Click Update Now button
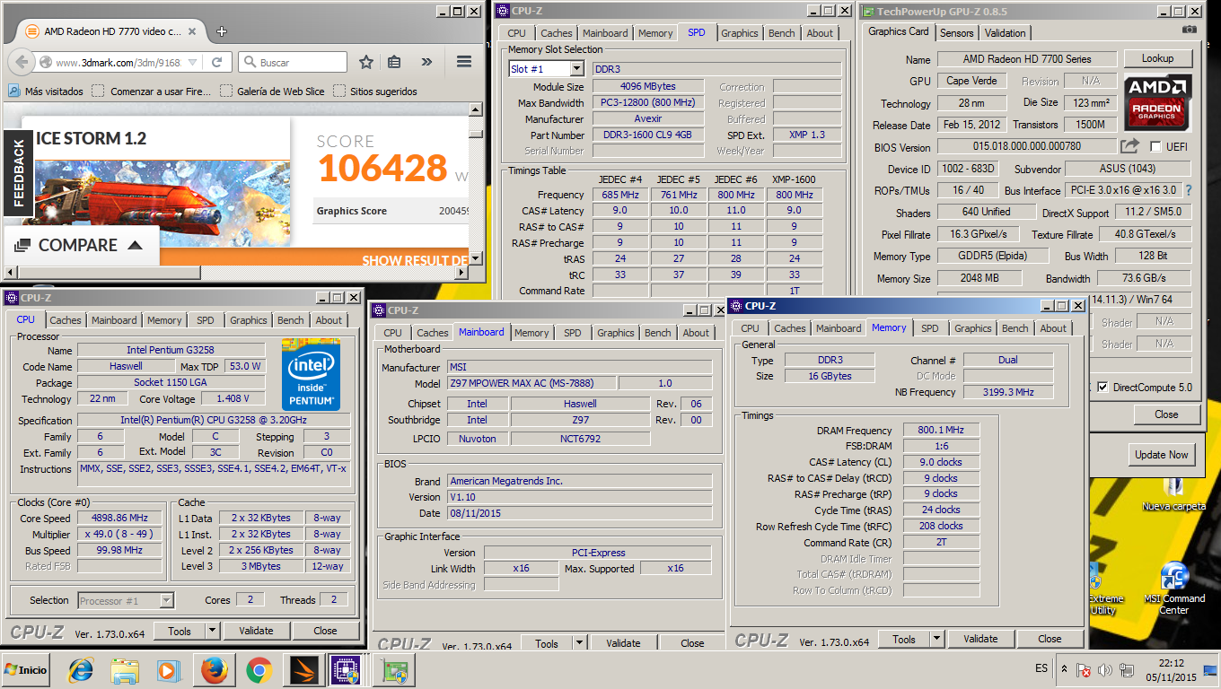This screenshot has width=1221, height=689. [x=1161, y=455]
